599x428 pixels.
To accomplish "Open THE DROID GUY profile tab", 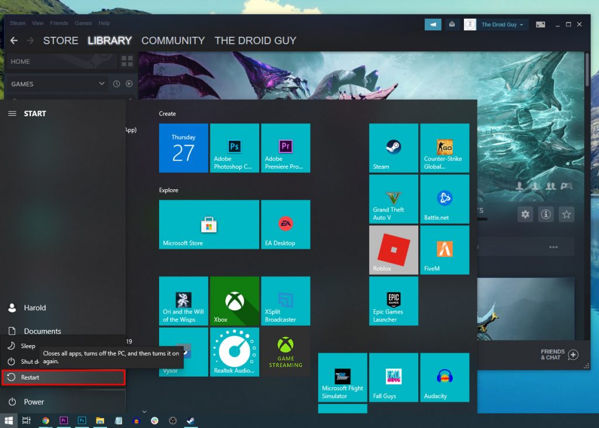I will [x=255, y=40].
